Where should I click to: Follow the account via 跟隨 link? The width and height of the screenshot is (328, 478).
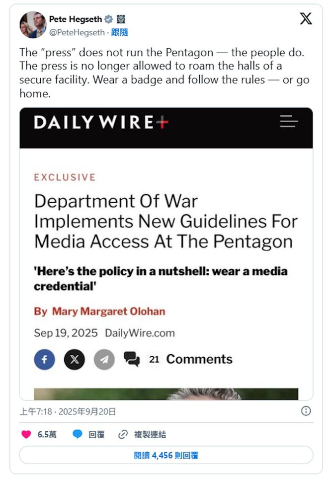(x=119, y=32)
